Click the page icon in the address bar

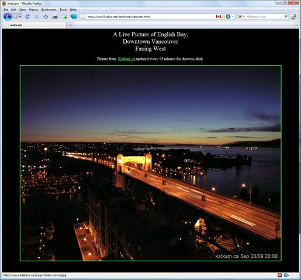tap(83, 17)
